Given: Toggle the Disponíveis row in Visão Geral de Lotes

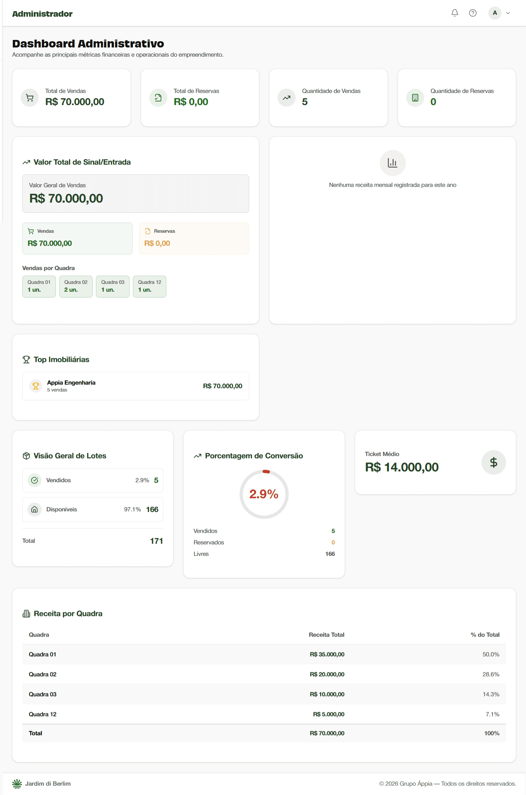Looking at the screenshot, I should pos(93,509).
